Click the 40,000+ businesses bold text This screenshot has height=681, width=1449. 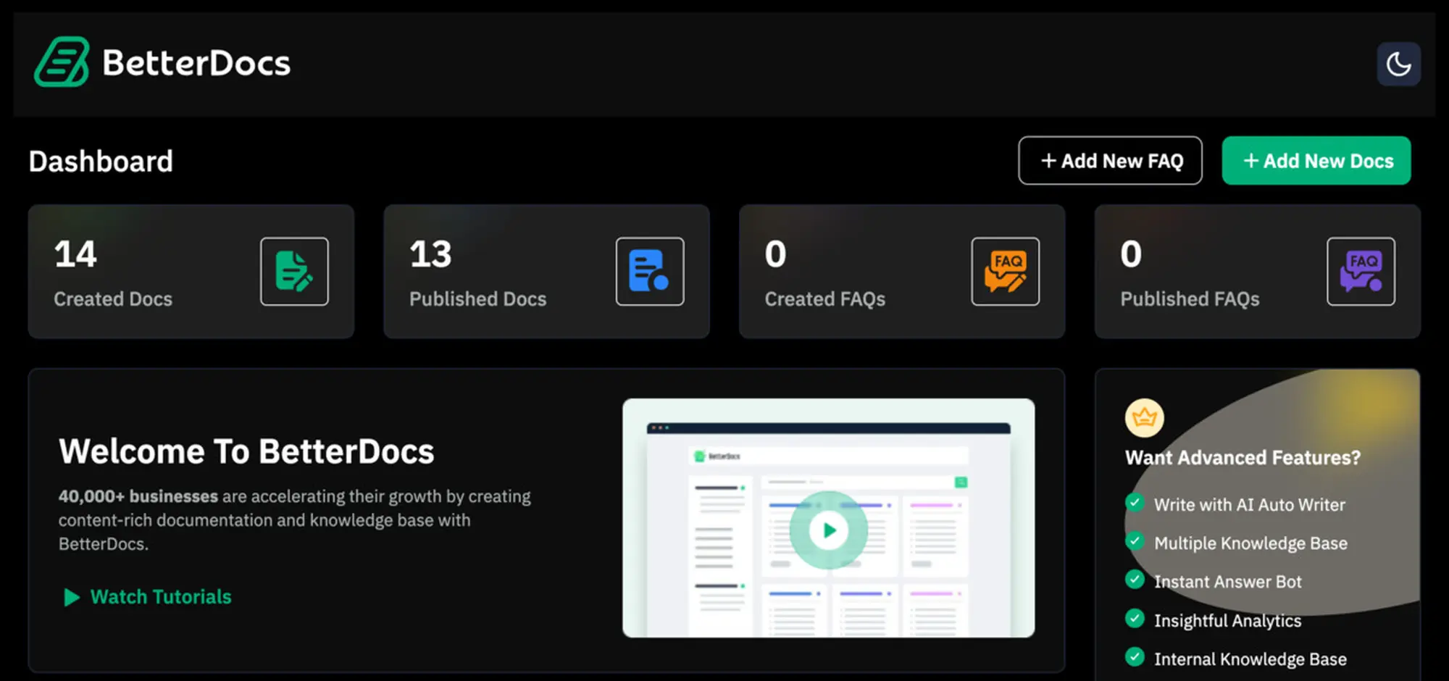[x=138, y=496]
